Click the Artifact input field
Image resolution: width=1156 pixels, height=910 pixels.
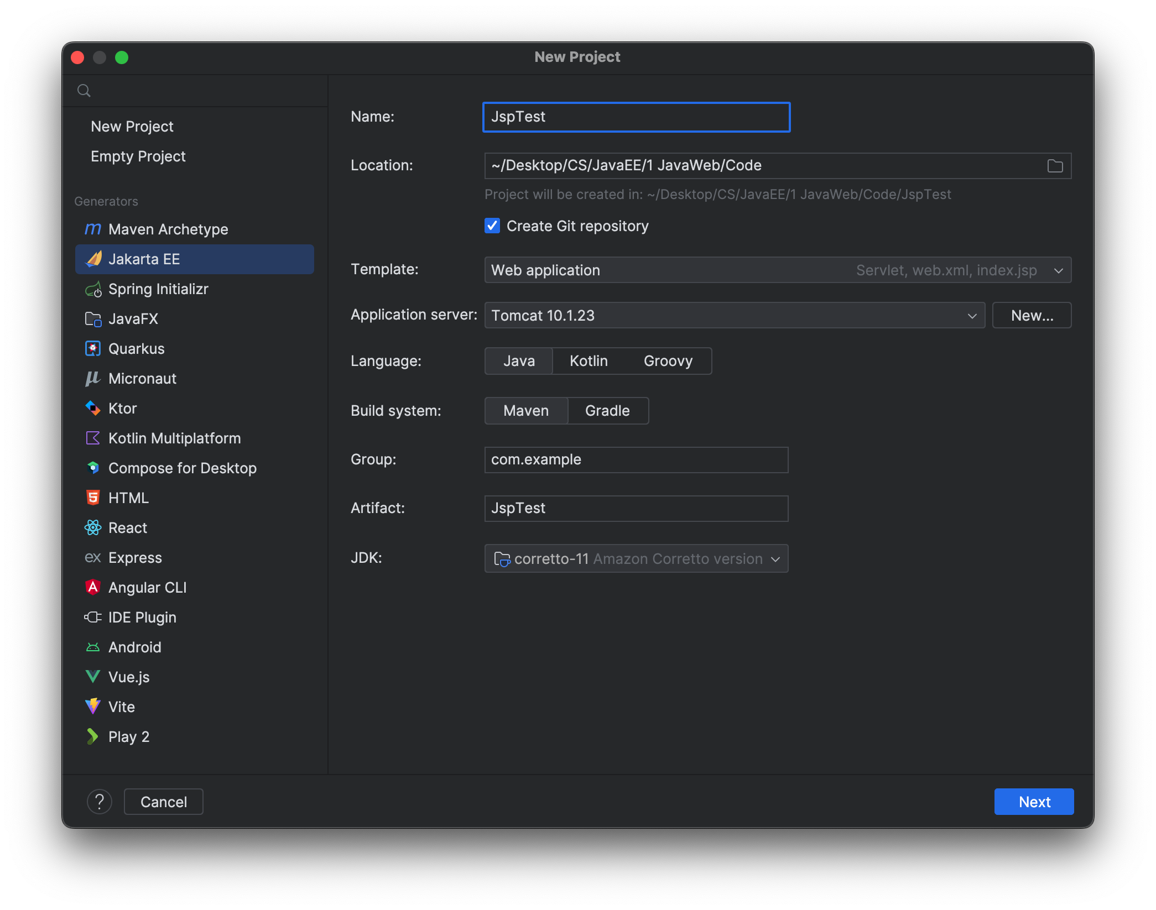click(x=635, y=508)
